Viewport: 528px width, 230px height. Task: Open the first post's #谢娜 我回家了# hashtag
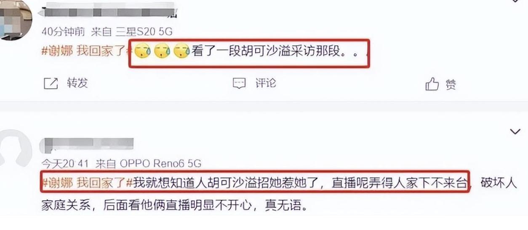(88, 52)
